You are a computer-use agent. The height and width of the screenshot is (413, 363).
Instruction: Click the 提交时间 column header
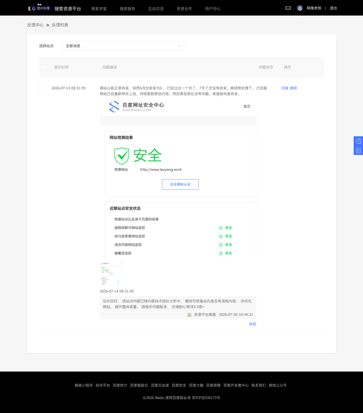tap(61, 67)
